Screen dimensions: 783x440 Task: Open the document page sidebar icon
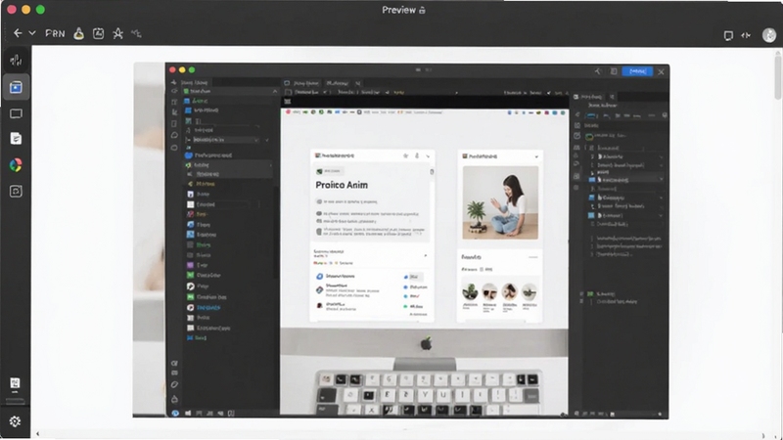point(16,139)
